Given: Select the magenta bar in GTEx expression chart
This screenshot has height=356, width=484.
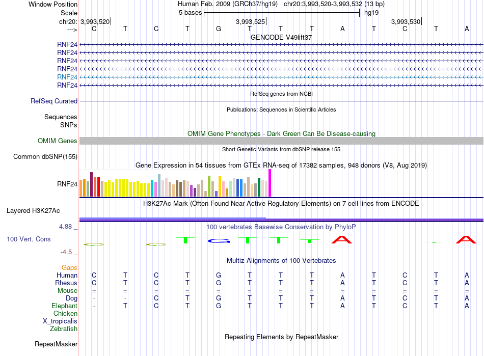Looking at the screenshot, I should (270, 183).
